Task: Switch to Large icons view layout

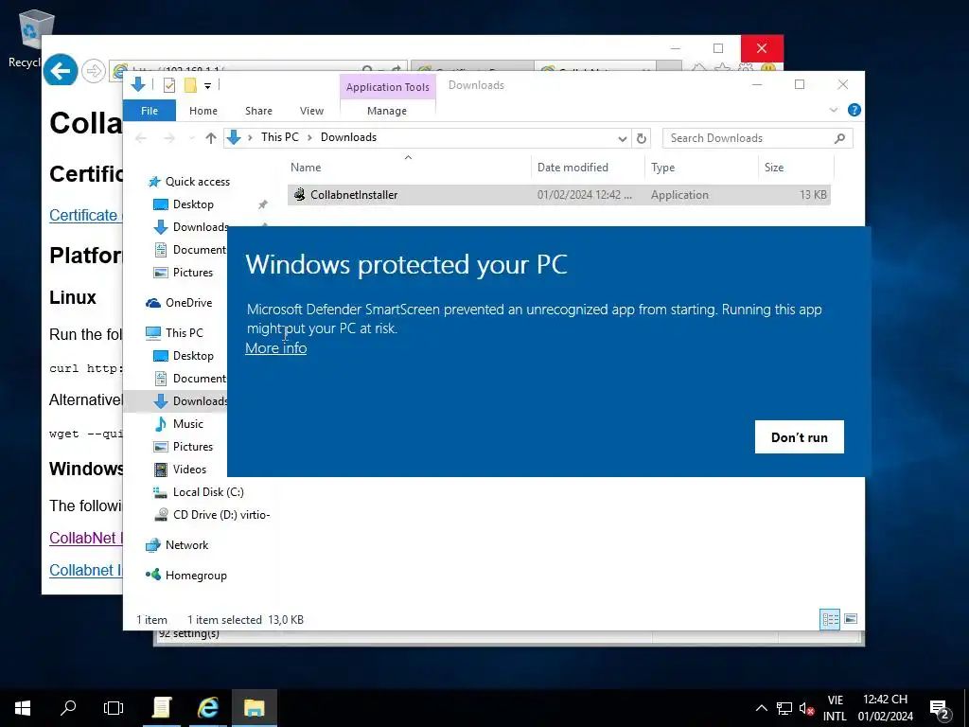Action: click(x=851, y=619)
